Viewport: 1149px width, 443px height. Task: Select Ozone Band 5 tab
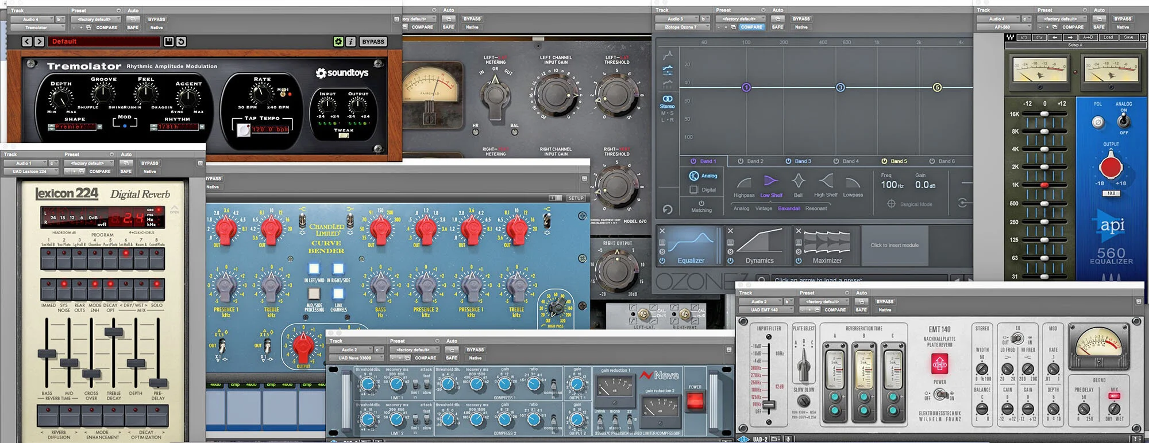tap(894, 161)
